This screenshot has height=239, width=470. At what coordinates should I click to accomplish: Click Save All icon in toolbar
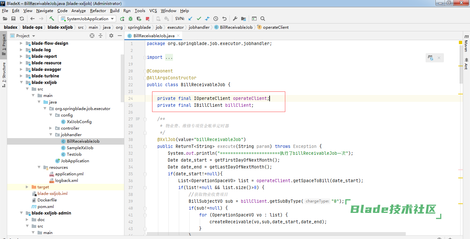[13, 19]
